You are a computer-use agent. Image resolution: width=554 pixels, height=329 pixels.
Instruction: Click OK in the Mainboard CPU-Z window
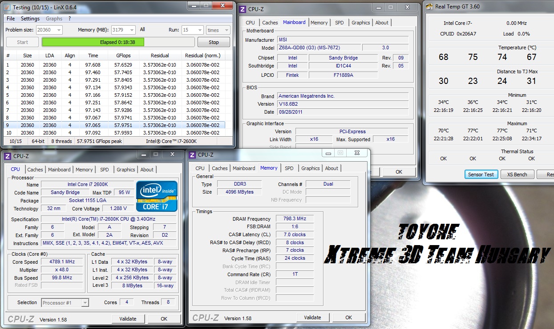[399, 172]
